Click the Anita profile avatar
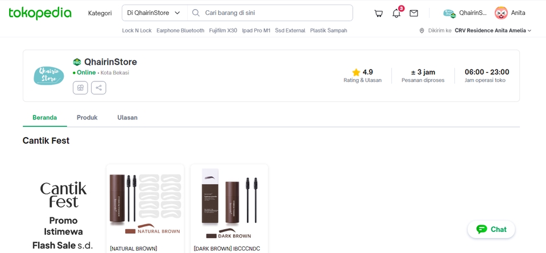 tap(501, 13)
